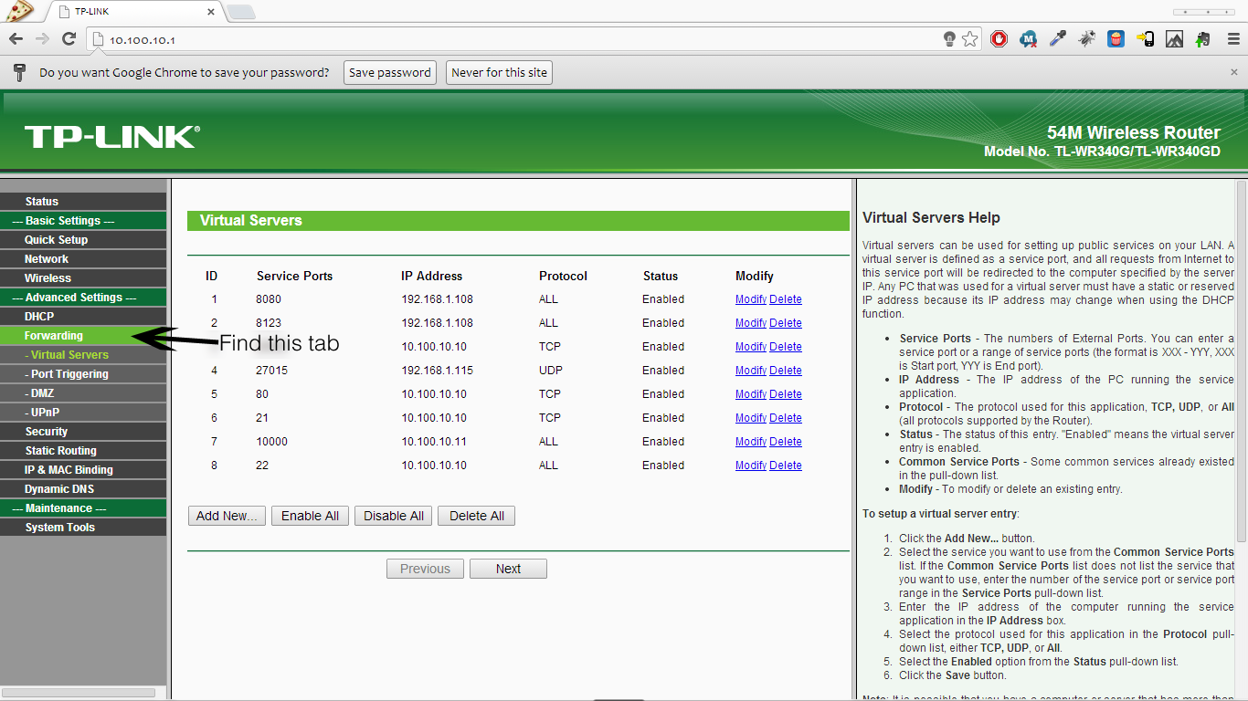Open Dynamic DNS settings

(83, 489)
